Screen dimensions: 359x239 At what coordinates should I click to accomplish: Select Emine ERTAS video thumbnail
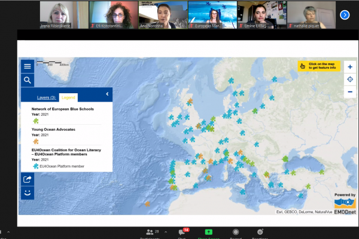262,15
